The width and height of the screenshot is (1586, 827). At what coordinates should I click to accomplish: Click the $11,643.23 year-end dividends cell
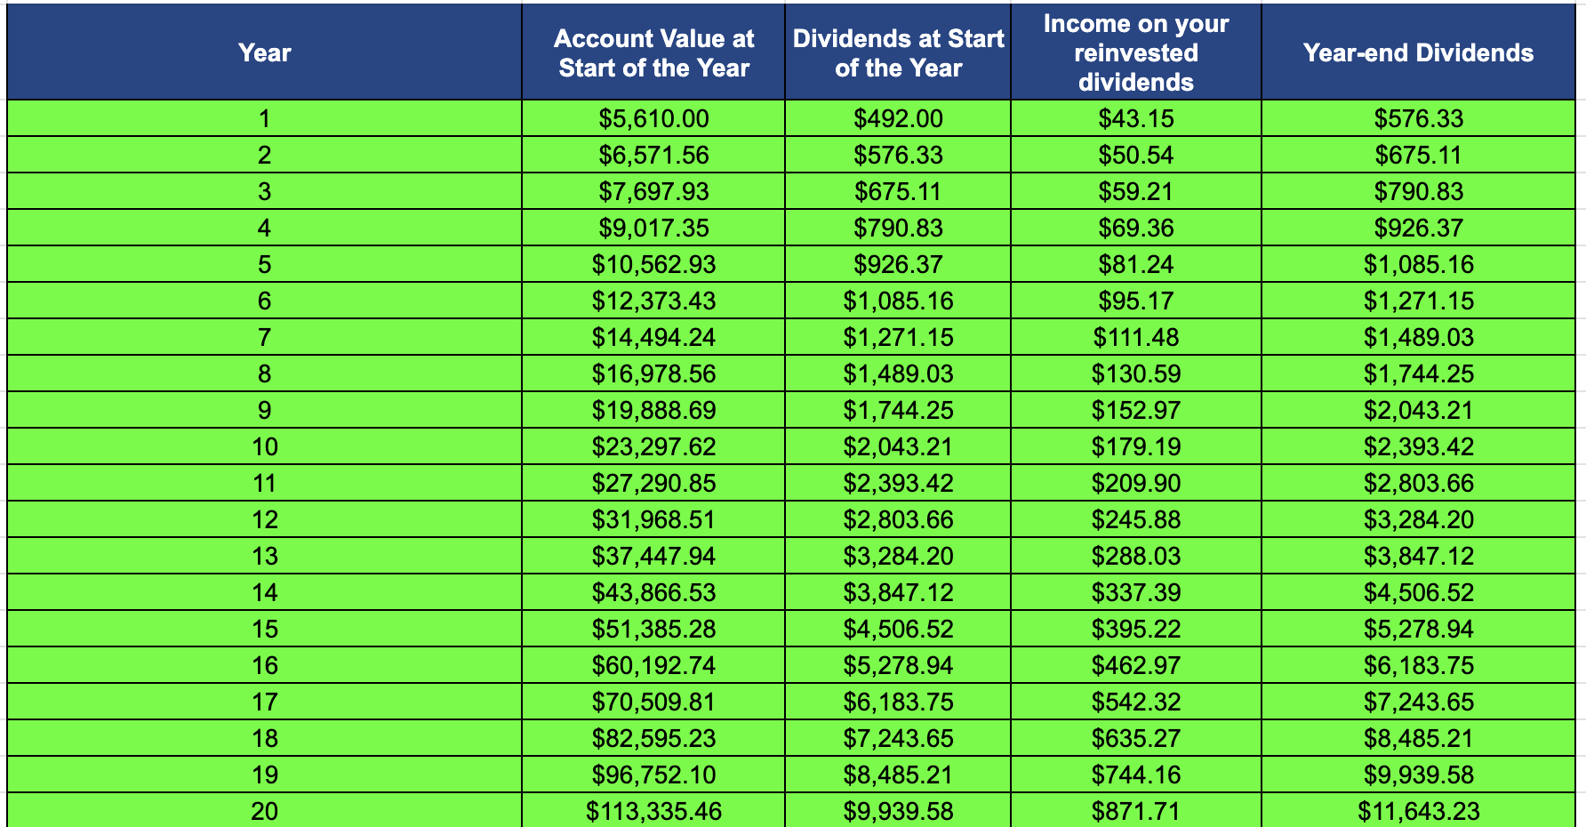[x=1418, y=811]
